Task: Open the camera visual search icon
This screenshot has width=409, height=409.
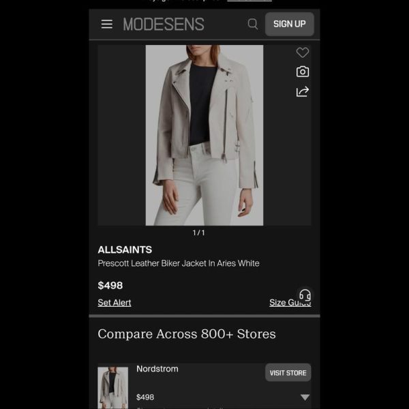Action: tap(303, 72)
